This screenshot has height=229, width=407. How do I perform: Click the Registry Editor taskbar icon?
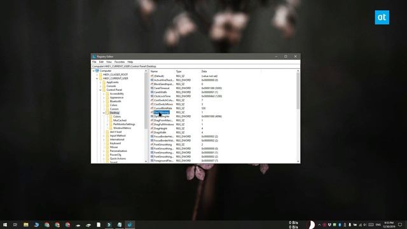[130, 225]
